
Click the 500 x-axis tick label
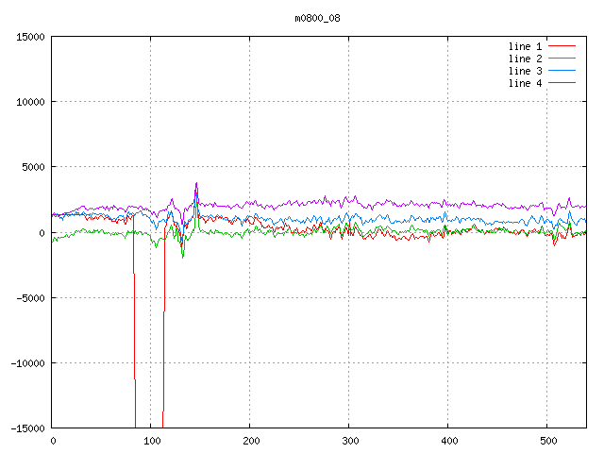click(x=548, y=441)
